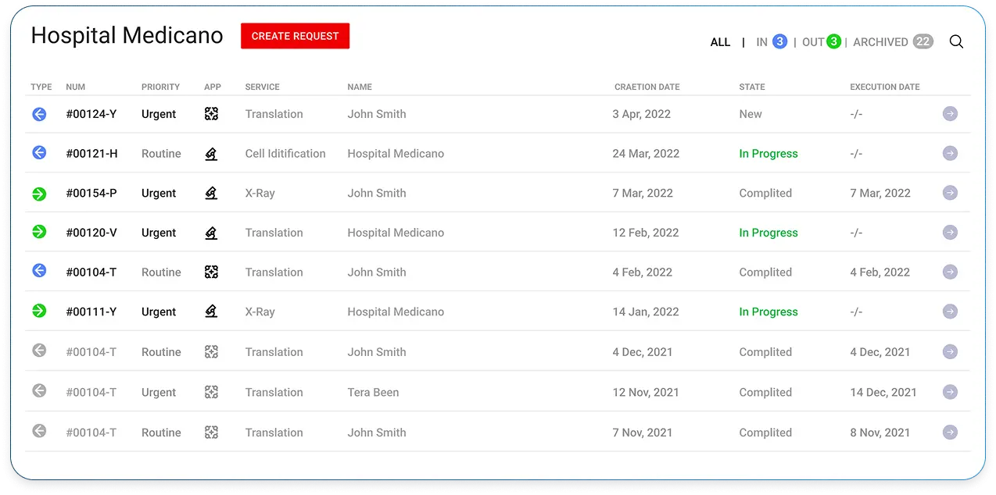Open details arrow for the 3 Apr, 2022 request

pos(950,114)
